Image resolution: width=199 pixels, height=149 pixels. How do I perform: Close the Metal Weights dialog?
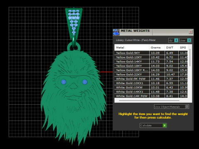pyautogui.click(x=191, y=32)
